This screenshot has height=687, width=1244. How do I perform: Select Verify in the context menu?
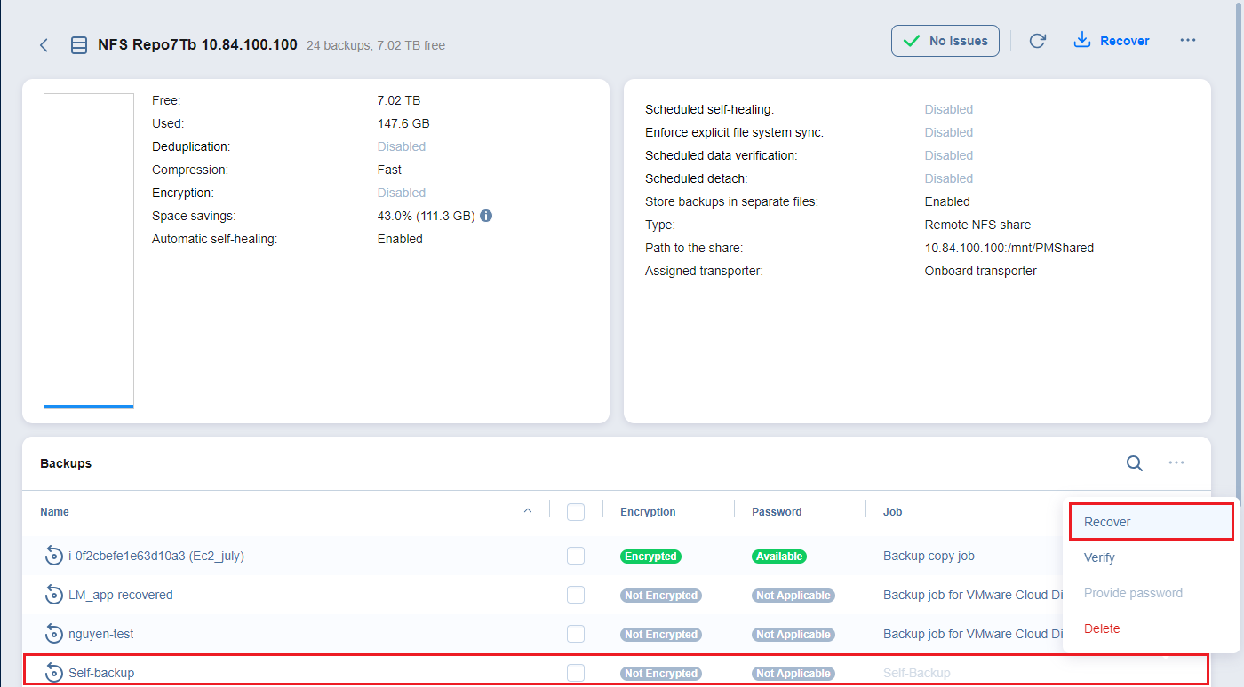pyautogui.click(x=1099, y=557)
